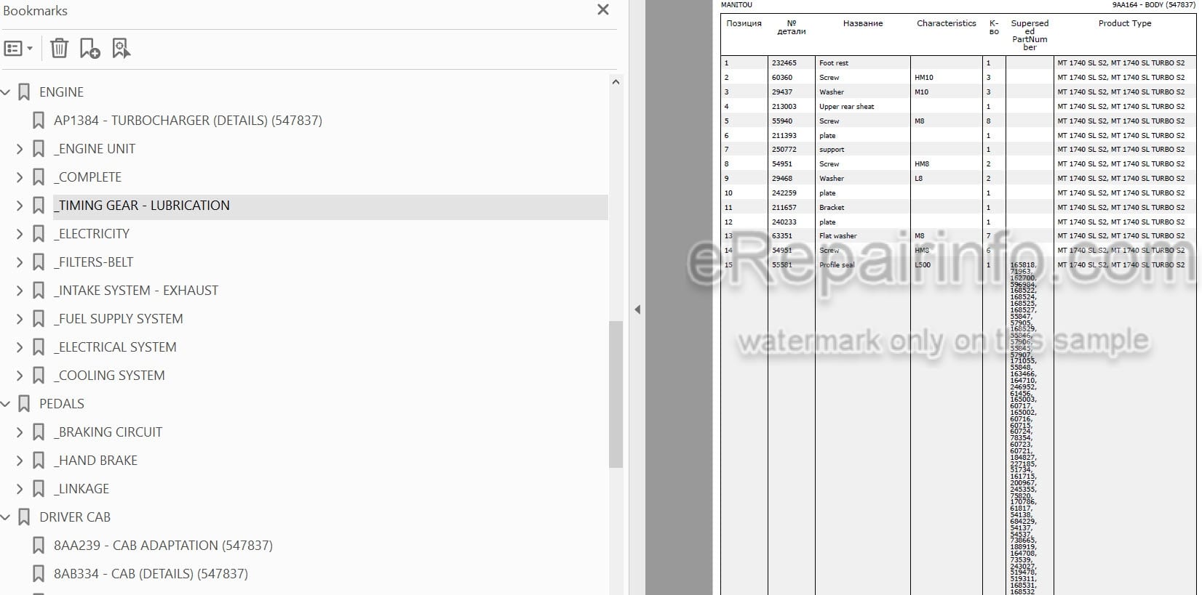Expand the _COOLING SYSTEM bookmark
The image size is (1202, 595).
coord(20,376)
